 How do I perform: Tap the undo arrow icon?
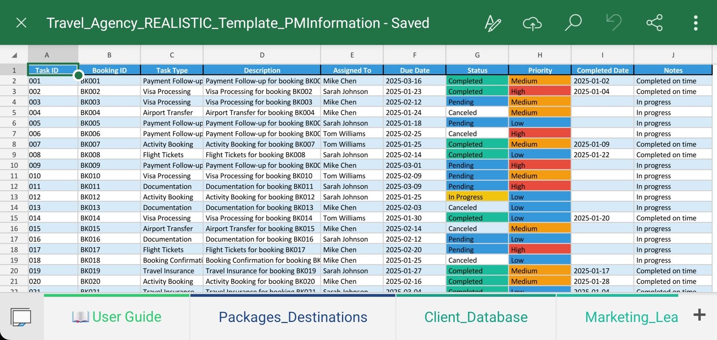point(613,22)
